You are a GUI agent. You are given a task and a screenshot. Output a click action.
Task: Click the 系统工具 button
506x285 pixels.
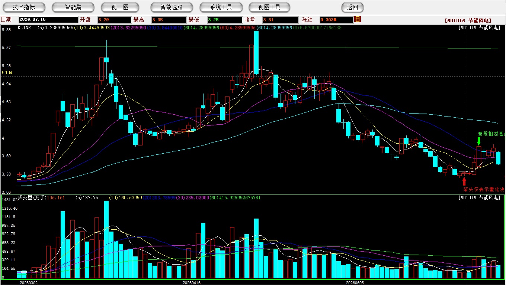[x=221, y=7]
